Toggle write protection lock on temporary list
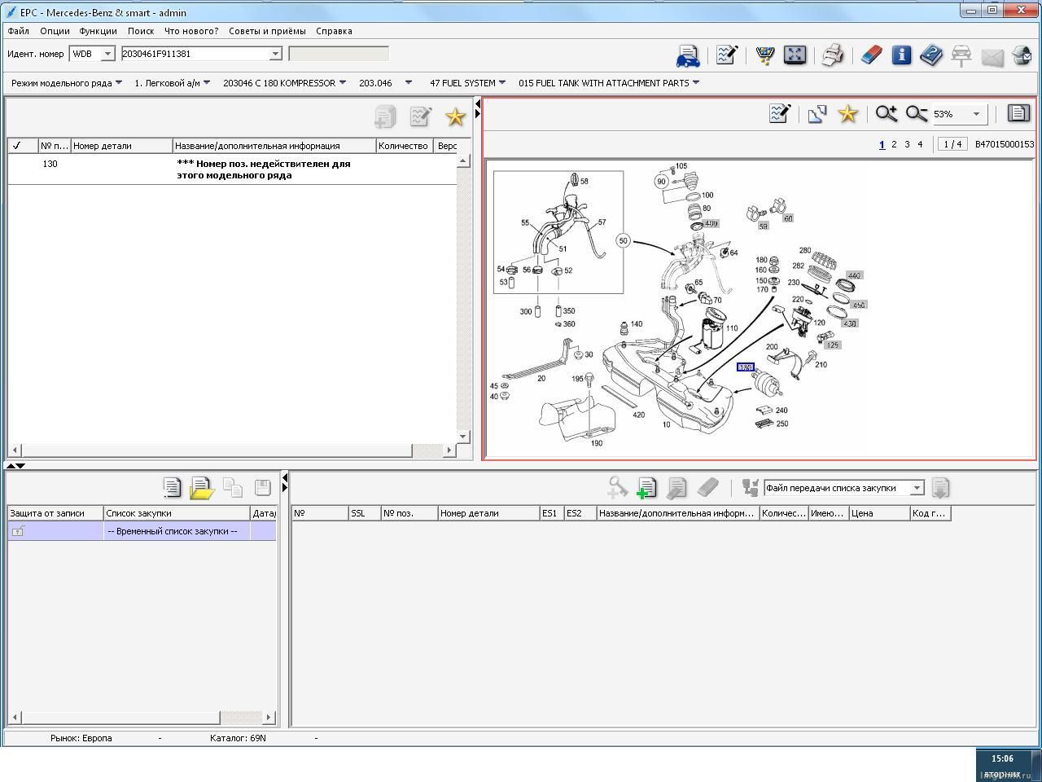The image size is (1042, 782). click(x=18, y=531)
